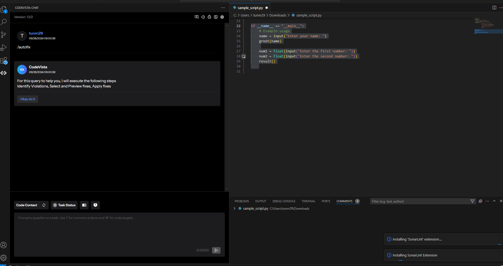Switch to the PORTS tab
This screenshot has width=503, height=266.
[x=326, y=201]
